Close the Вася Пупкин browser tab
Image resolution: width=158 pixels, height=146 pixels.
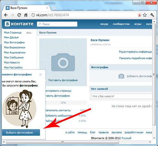click(x=47, y=8)
